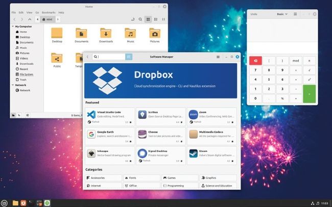This screenshot has height=207, width=332.
Task: Click the calculator backspace red button
Action: pyautogui.click(x=255, y=61)
